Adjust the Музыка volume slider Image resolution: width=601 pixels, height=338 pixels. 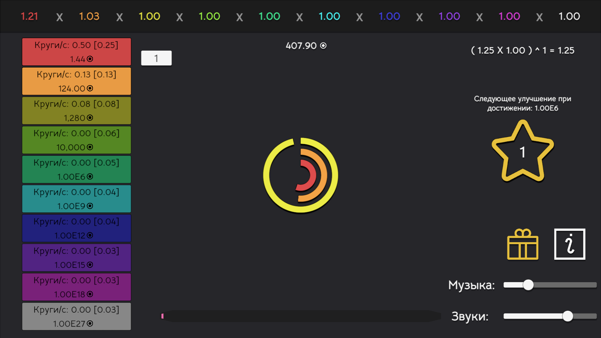(x=528, y=285)
